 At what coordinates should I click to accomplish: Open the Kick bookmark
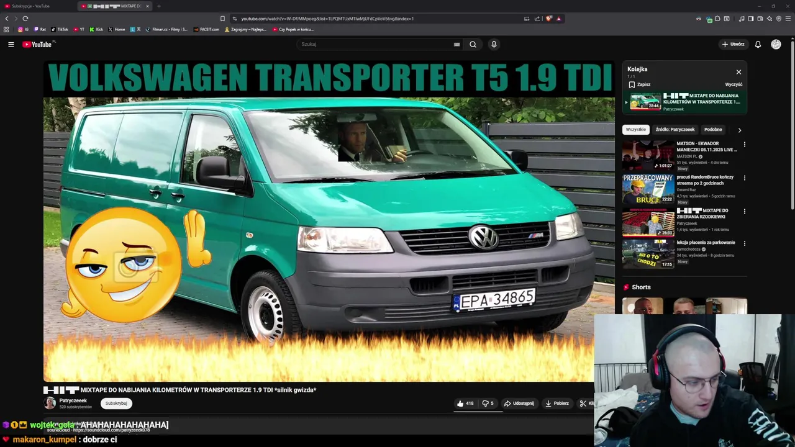[x=96, y=29]
